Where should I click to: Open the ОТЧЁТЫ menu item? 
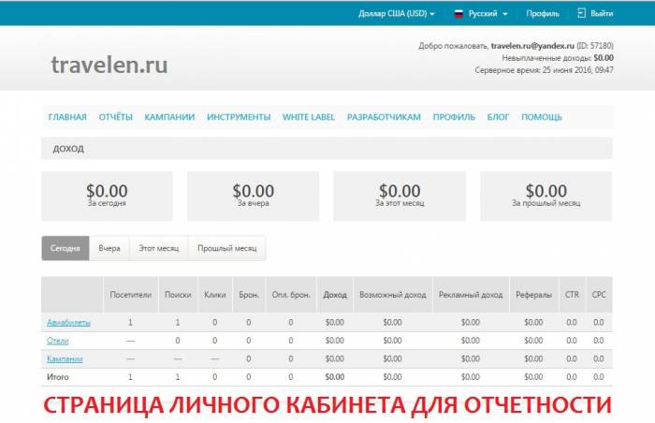click(116, 117)
